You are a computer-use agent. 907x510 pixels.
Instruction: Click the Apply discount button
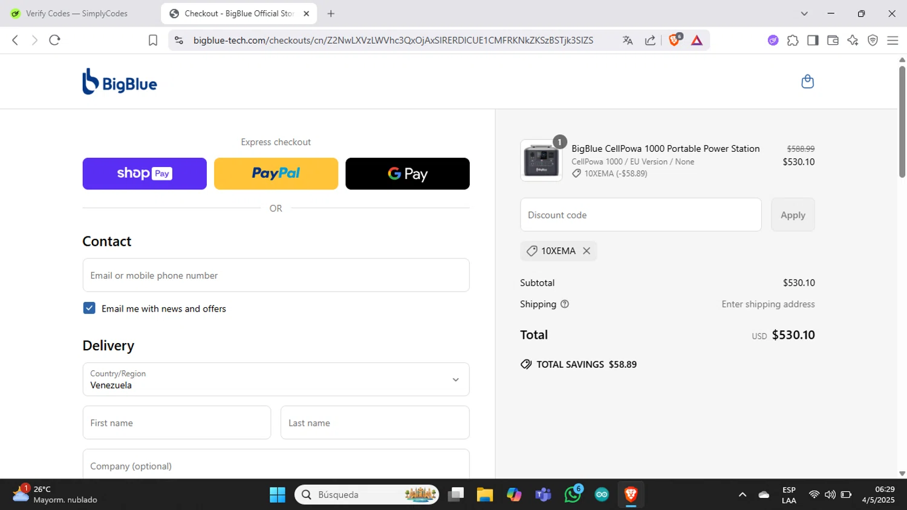[793, 215]
